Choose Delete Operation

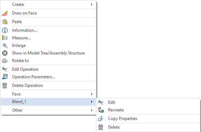pyautogui.click(x=48, y=85)
